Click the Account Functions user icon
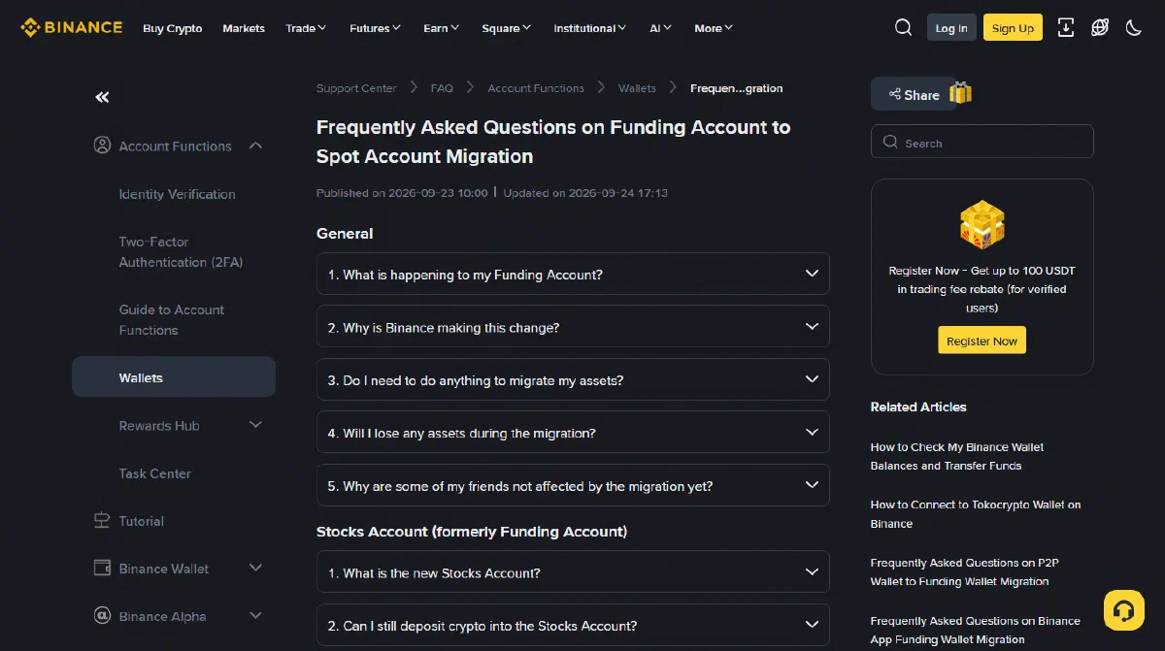This screenshot has height=651, width=1165. click(x=102, y=146)
